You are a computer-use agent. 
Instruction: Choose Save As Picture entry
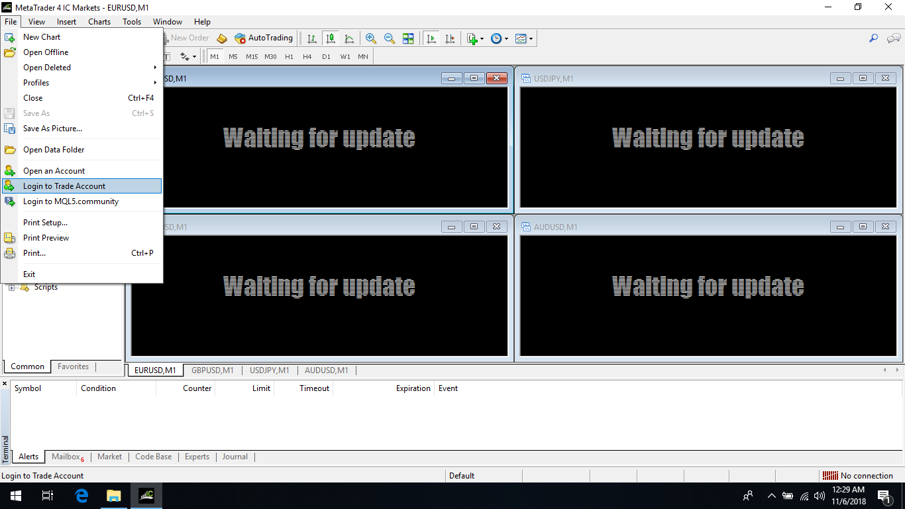click(x=81, y=129)
